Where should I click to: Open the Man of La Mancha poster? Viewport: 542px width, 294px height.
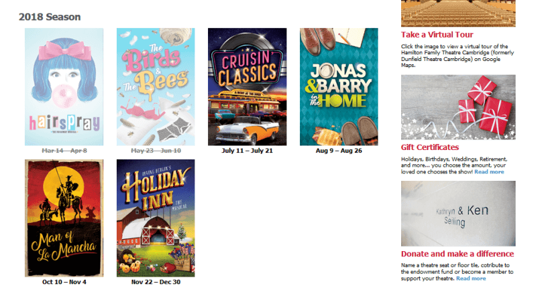64,218
